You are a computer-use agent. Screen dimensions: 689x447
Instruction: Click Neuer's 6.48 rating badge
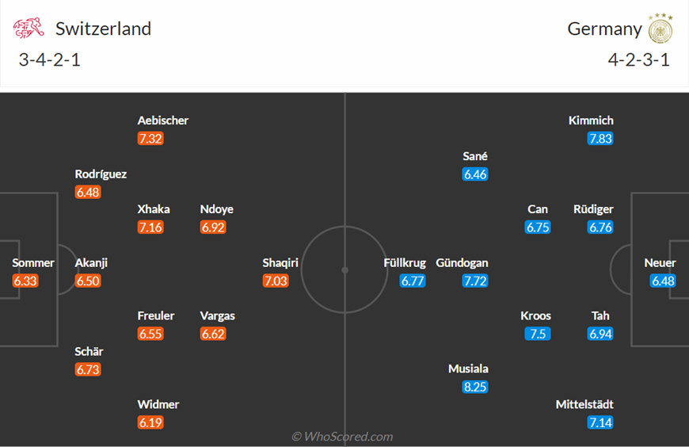(663, 281)
